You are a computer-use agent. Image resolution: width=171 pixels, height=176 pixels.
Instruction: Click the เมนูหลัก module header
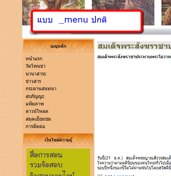[58, 46]
